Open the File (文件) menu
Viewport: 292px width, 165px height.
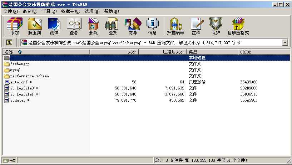click(x=11, y=11)
